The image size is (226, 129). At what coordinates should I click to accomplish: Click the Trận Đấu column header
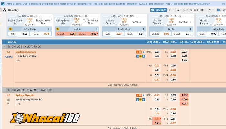(12, 42)
